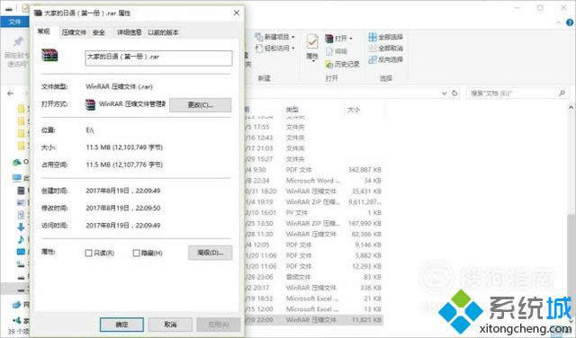Click 反向选择 in the ribbon
Viewport: 576px width, 338px height.
pyautogui.click(x=386, y=59)
